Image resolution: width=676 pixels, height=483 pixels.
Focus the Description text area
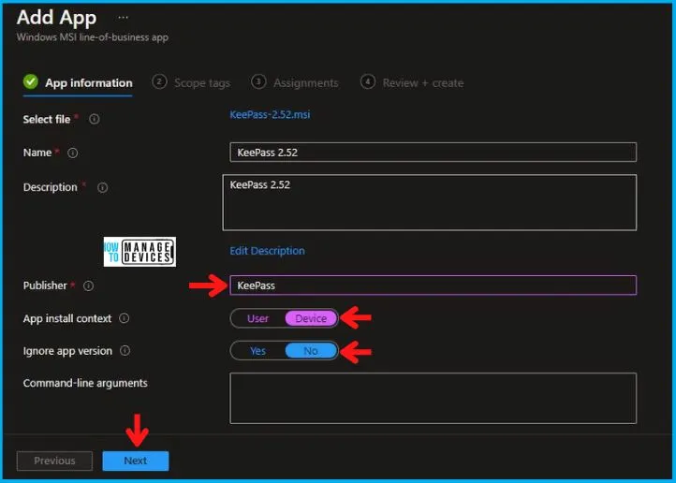coord(430,202)
